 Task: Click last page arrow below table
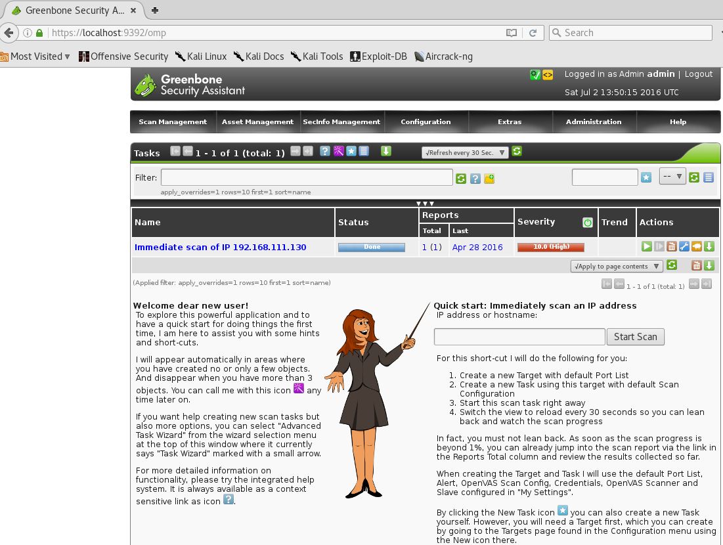point(707,284)
